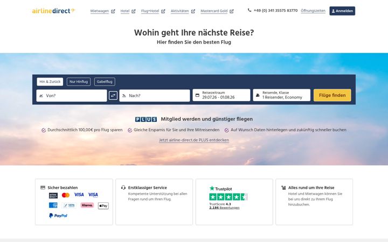Click the Mitglied werden und günstiger fliegen heading
Viewport: 388px width, 242px height.
click(206, 119)
